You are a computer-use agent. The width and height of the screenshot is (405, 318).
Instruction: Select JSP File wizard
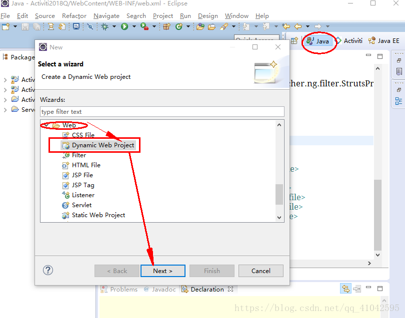point(77,175)
